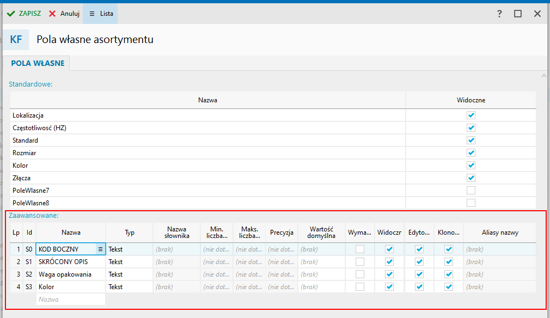
Task: Switch to the POLA WŁASNE tab
Action: click(38, 64)
